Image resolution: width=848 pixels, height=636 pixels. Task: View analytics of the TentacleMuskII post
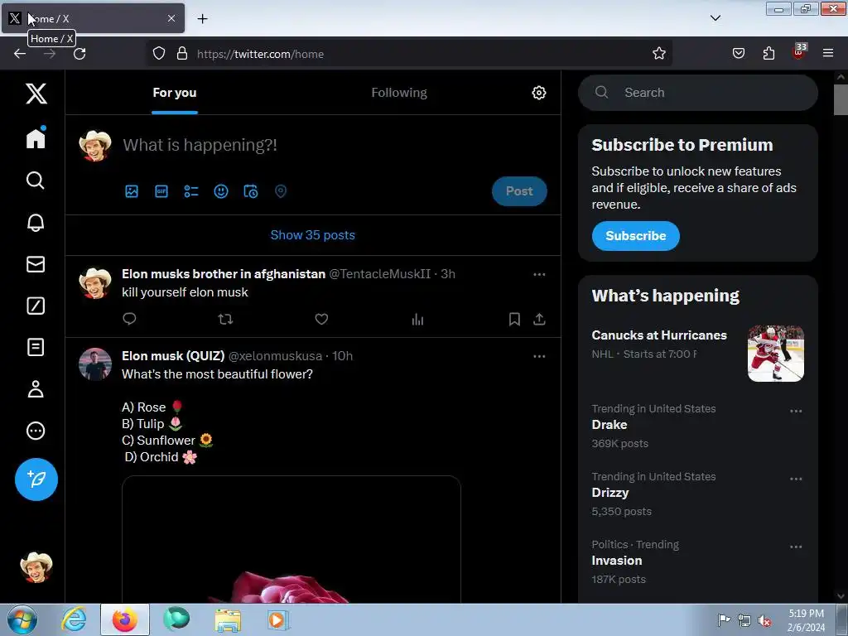click(x=417, y=319)
